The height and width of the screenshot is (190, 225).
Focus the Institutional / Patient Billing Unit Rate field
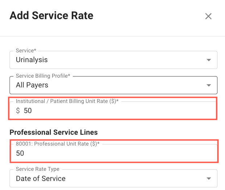[113, 110]
